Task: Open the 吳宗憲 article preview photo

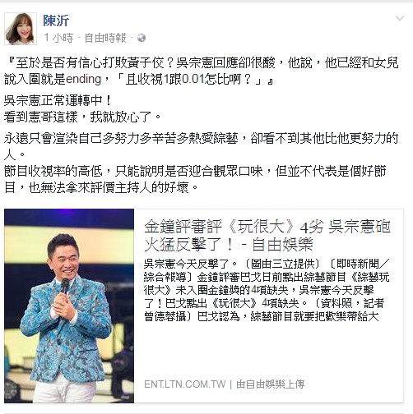Action: tap(69, 306)
